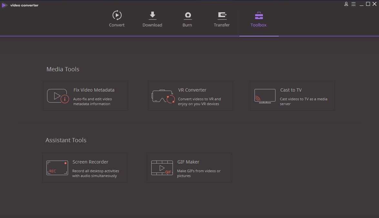Maximize the video converter window
The width and height of the screenshot is (379, 218).
click(368, 4)
